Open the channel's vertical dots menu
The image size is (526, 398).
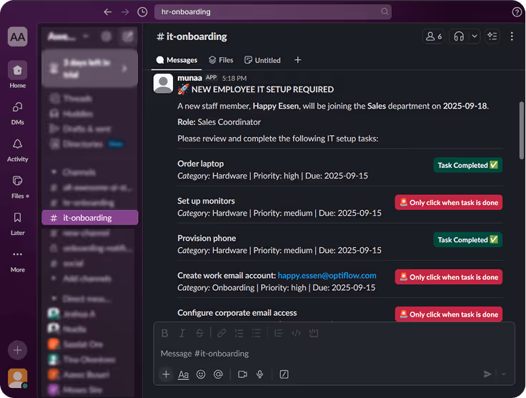coord(512,36)
